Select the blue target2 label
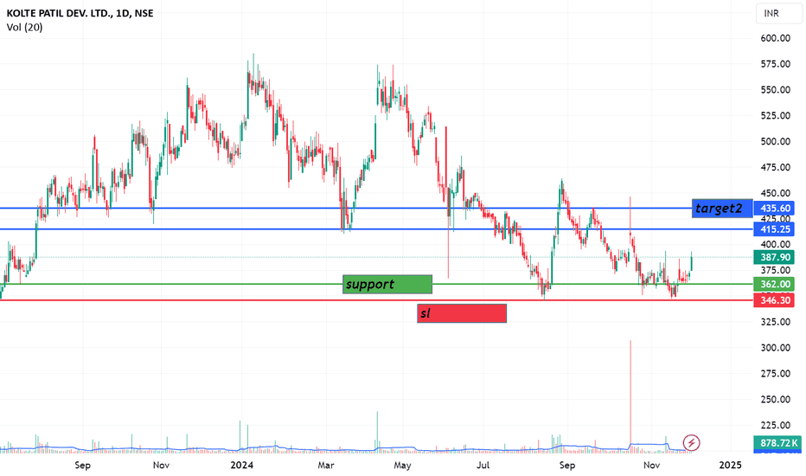The image size is (806, 476). click(x=722, y=208)
